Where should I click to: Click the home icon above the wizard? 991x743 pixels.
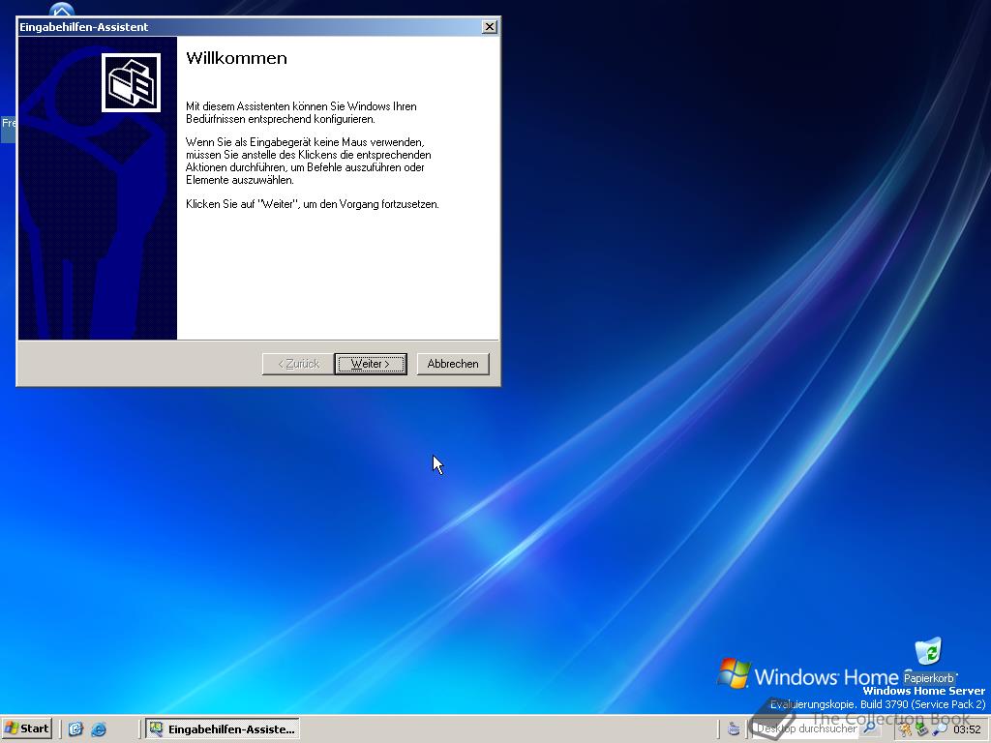(61, 10)
